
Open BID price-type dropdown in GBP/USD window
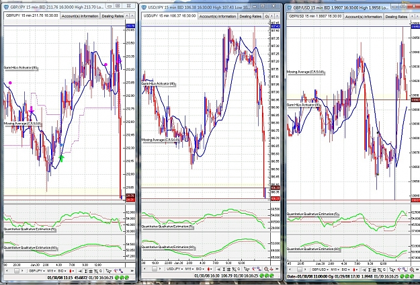(x=346, y=270)
